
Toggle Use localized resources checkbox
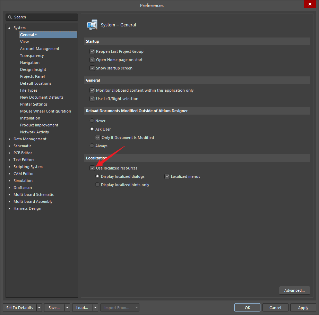tap(92, 168)
